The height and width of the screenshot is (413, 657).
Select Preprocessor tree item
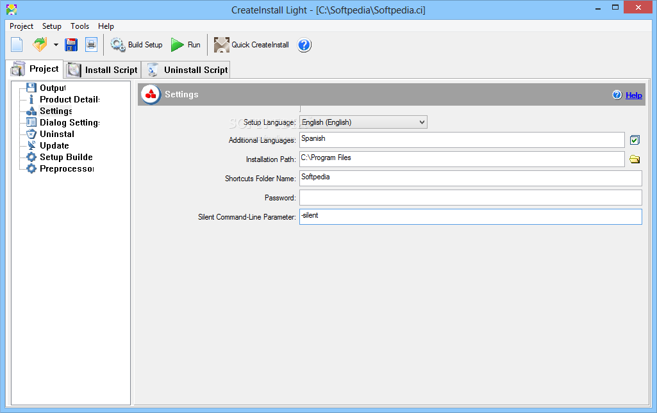(x=67, y=168)
